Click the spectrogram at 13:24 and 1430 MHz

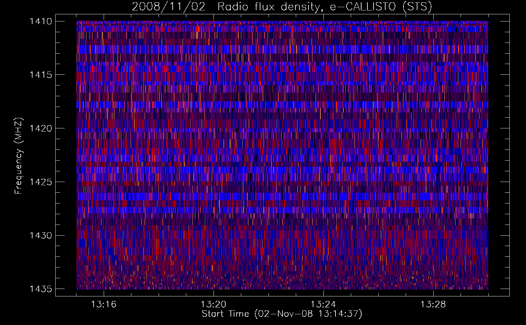tap(323, 235)
